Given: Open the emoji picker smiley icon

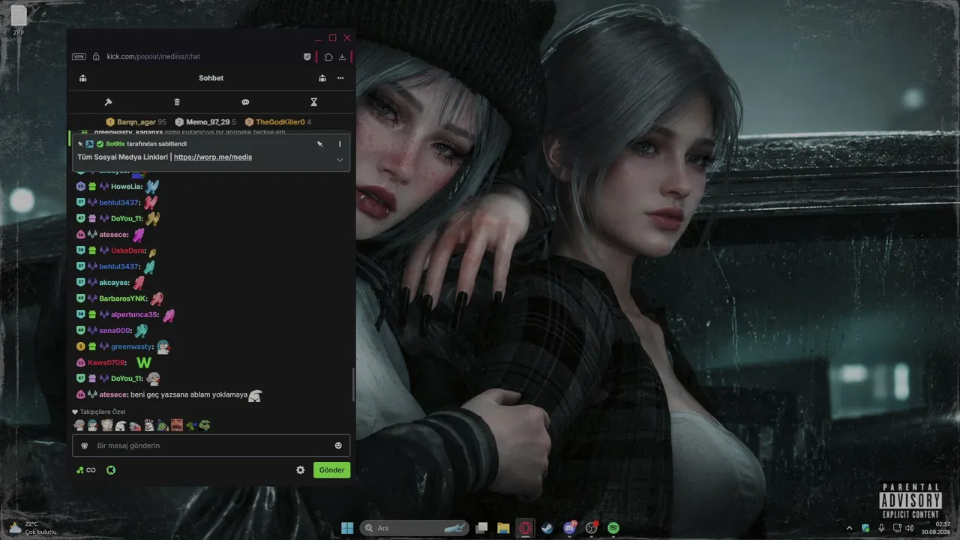Looking at the screenshot, I should tap(338, 445).
